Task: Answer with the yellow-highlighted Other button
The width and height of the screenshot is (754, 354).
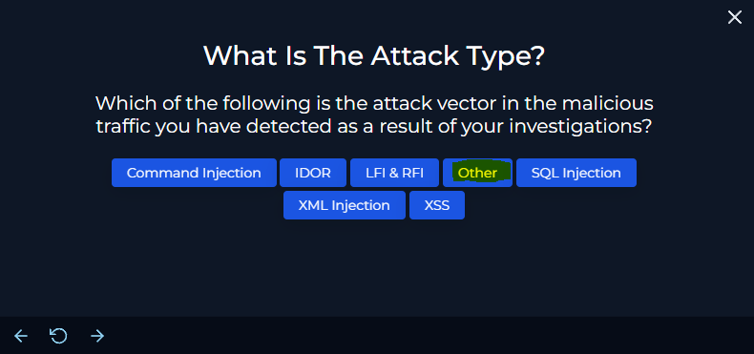Action: 477,173
